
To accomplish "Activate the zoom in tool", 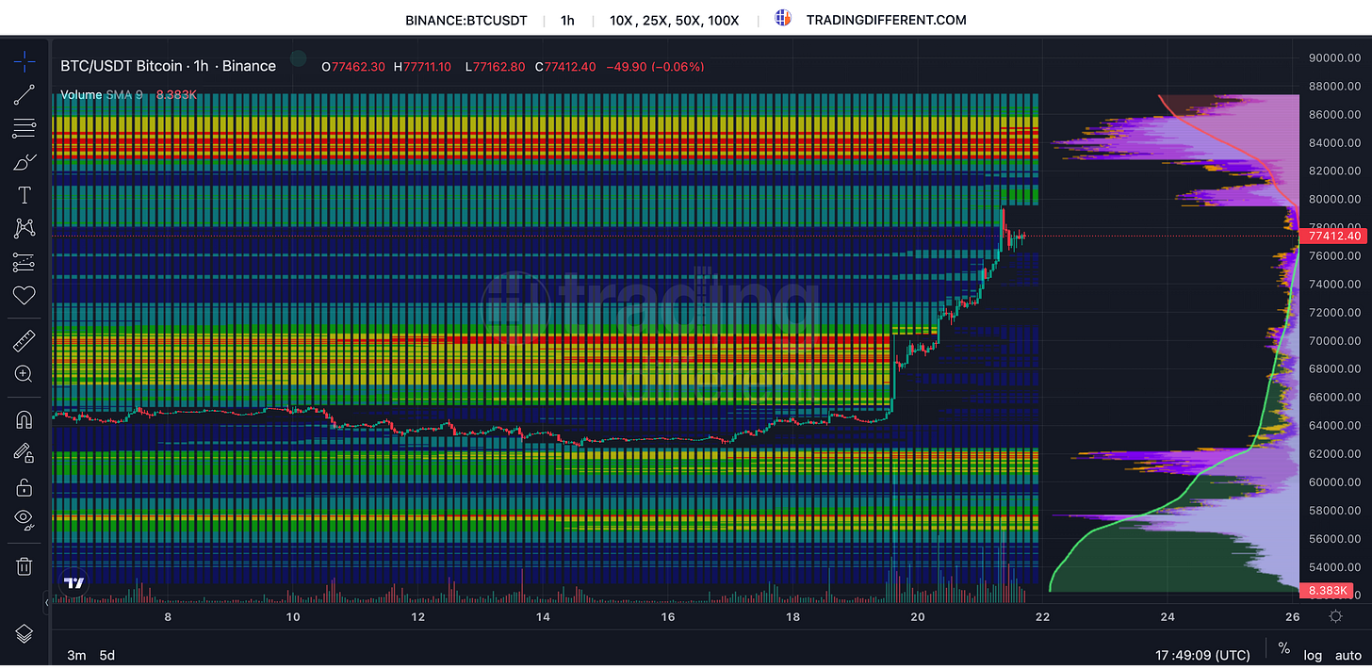I will (x=24, y=374).
